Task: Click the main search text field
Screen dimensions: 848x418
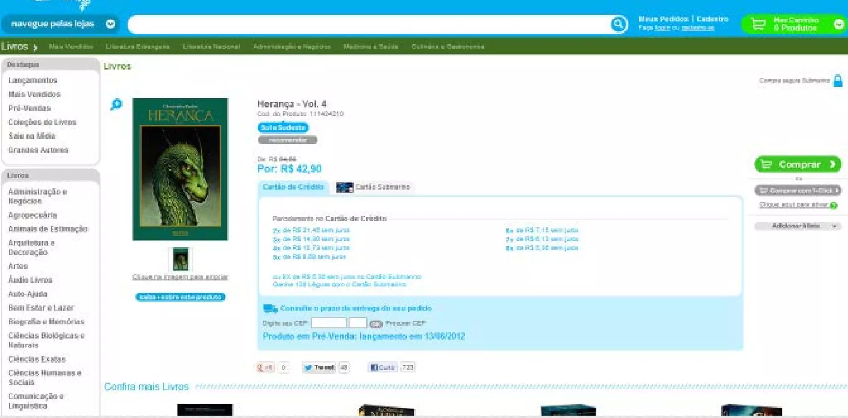Action: pyautogui.click(x=369, y=24)
